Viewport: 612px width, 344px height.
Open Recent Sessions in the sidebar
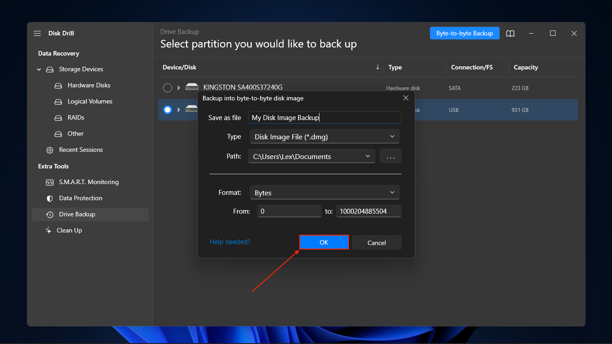[x=81, y=150]
